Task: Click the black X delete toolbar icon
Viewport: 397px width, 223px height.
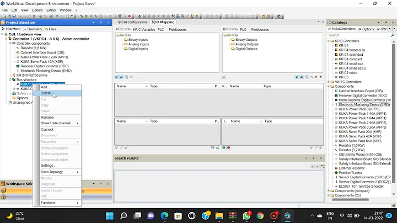Action: click(x=34, y=16)
